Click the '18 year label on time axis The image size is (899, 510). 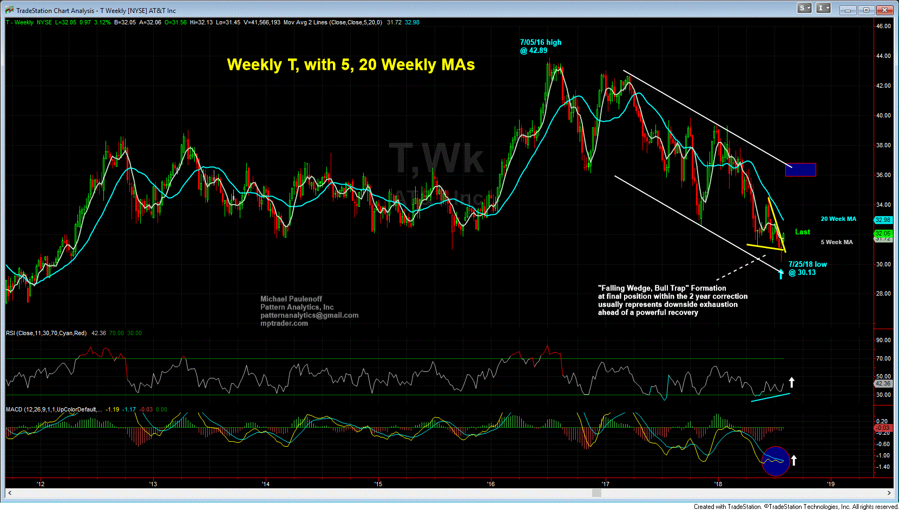(x=718, y=484)
